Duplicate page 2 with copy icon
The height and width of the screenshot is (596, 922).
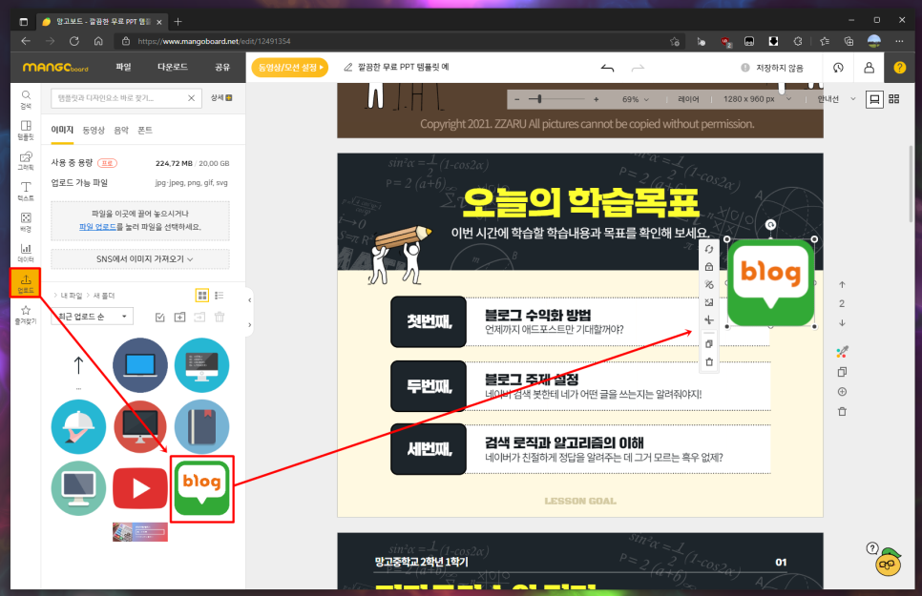point(842,372)
